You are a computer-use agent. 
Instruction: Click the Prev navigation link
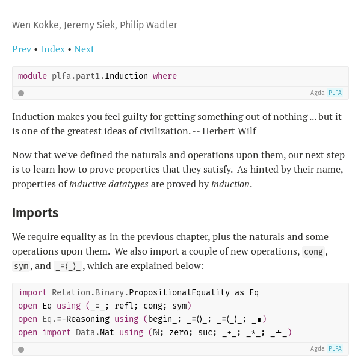22,49
